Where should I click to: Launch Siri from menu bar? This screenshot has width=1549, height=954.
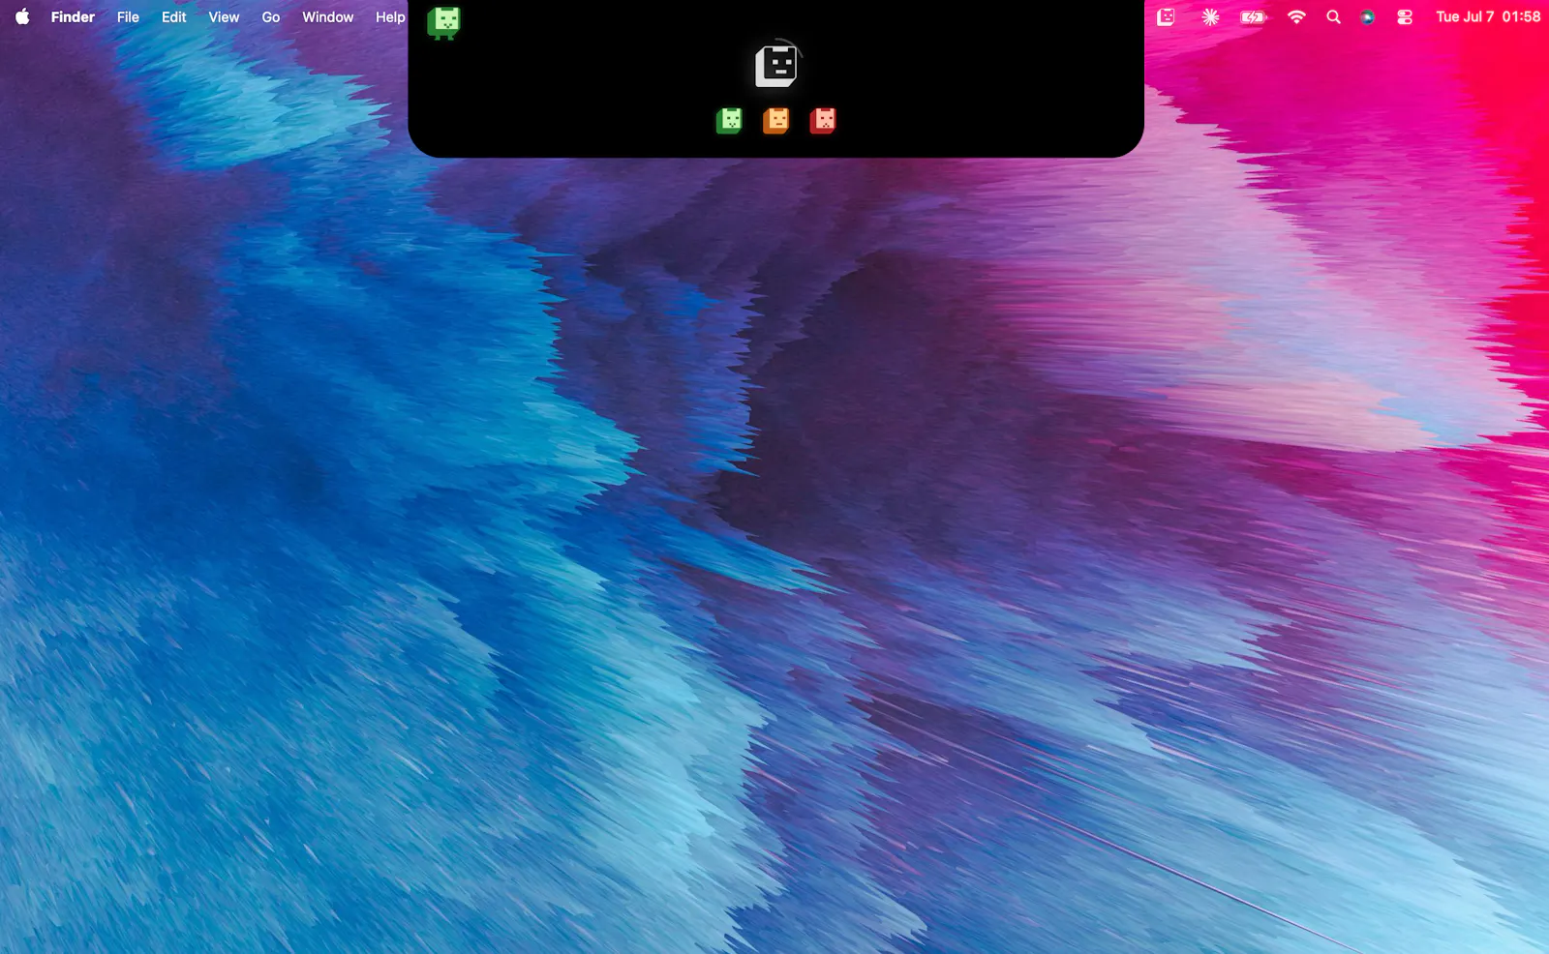pos(1367,16)
